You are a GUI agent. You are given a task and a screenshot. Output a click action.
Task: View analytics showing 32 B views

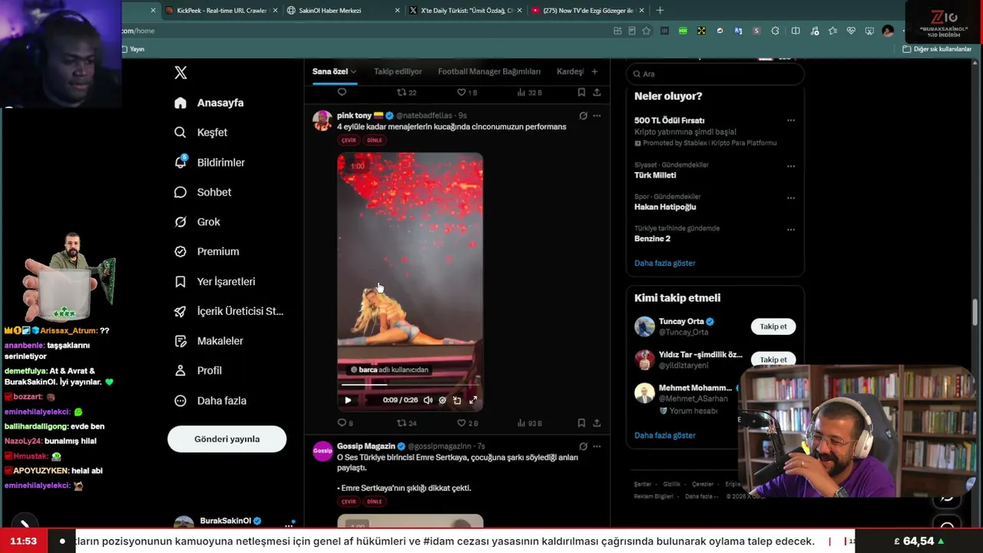[530, 92]
